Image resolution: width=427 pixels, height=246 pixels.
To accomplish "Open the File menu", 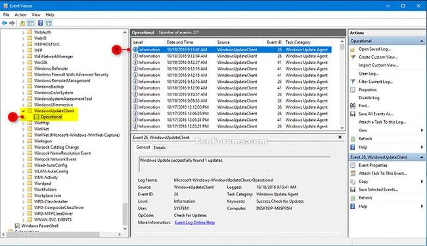I will tap(7, 14).
